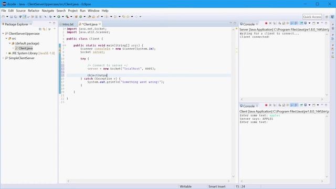The image size is (336, 189).
Task: Click Display Selected Console in Server console
Action: click(305, 23)
